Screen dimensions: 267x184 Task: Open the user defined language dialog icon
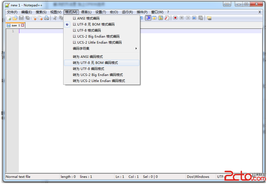coord(154,18)
